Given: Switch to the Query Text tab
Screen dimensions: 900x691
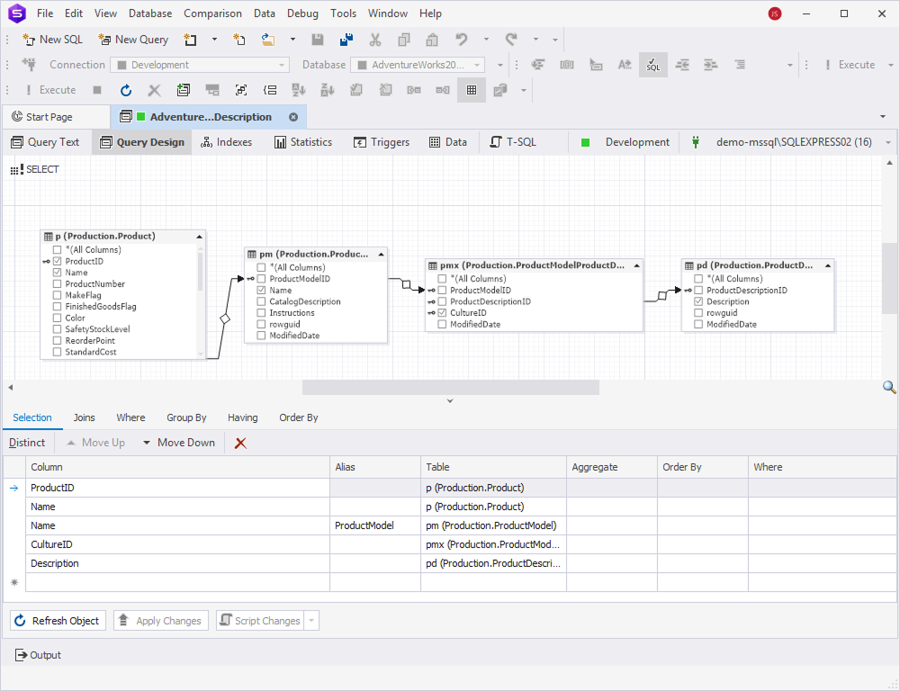Looking at the screenshot, I should coord(45,142).
